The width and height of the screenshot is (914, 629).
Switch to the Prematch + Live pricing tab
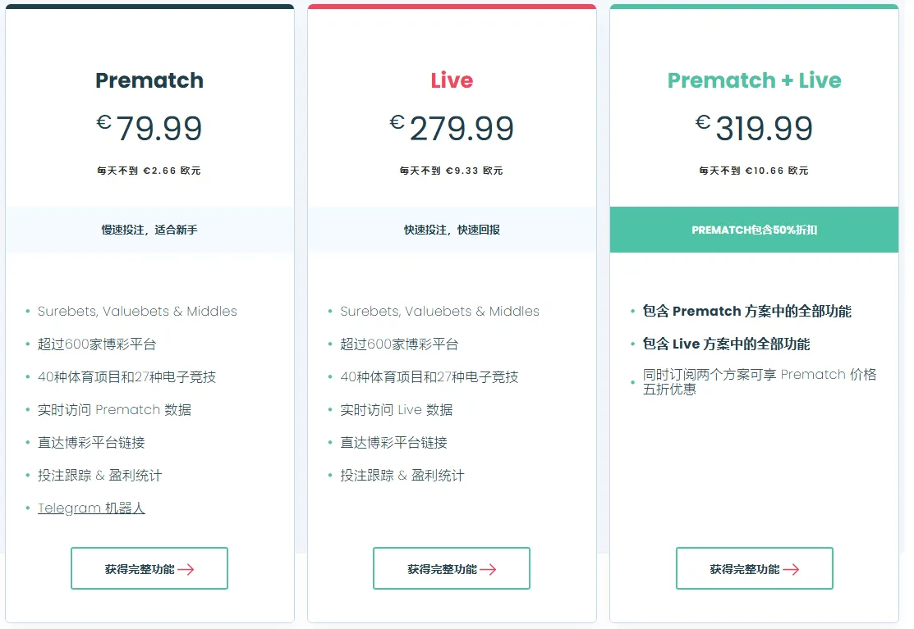click(754, 80)
